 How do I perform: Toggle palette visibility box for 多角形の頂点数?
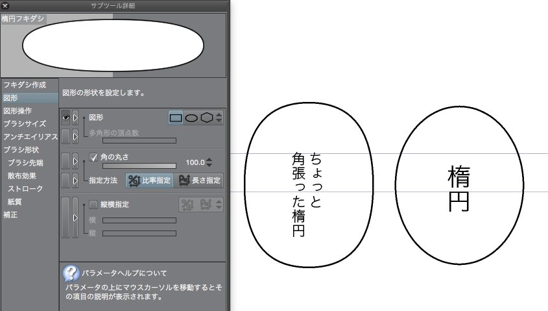tap(66, 136)
